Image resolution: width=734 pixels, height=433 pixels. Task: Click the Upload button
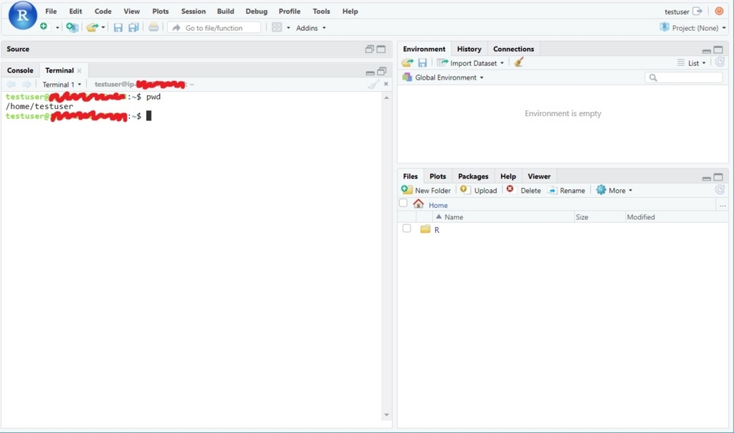coord(478,190)
